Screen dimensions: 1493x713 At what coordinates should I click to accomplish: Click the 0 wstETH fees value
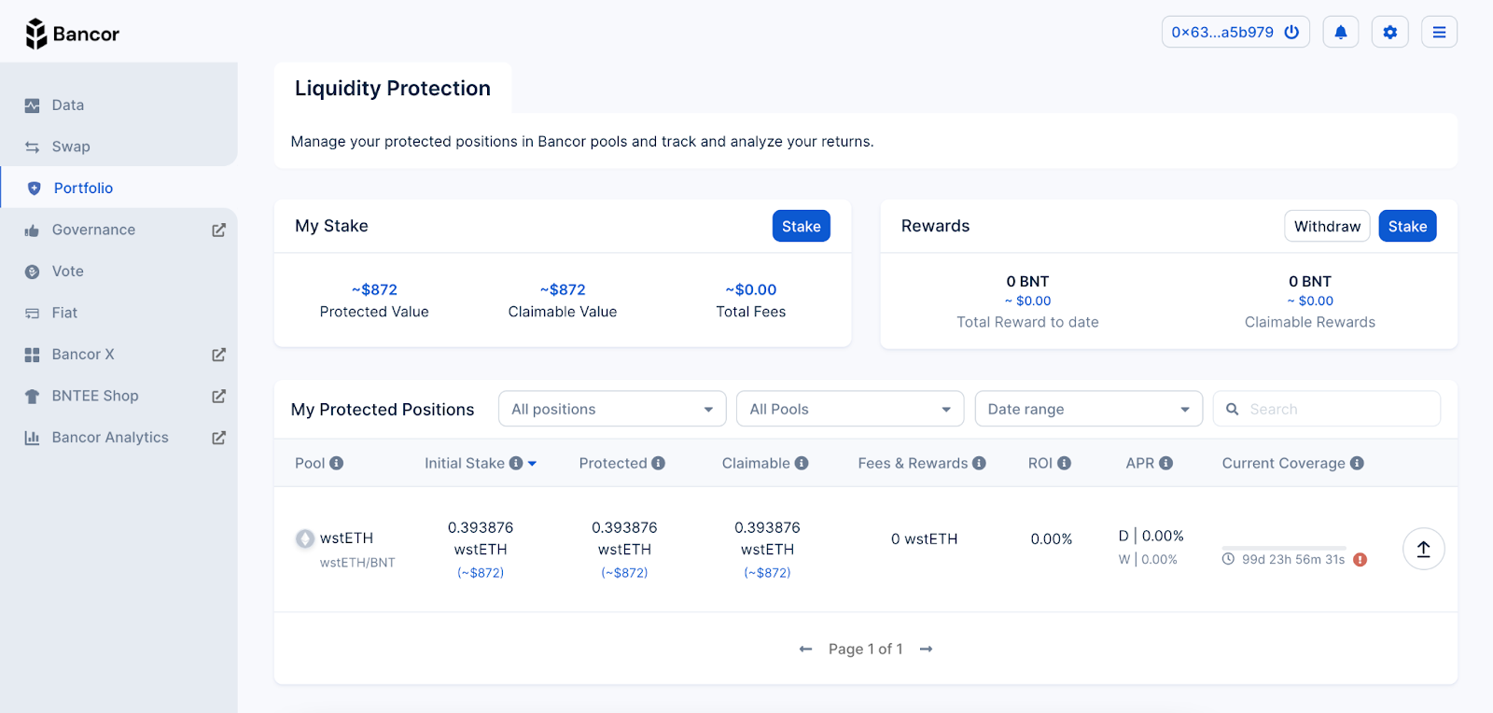pyautogui.click(x=924, y=538)
